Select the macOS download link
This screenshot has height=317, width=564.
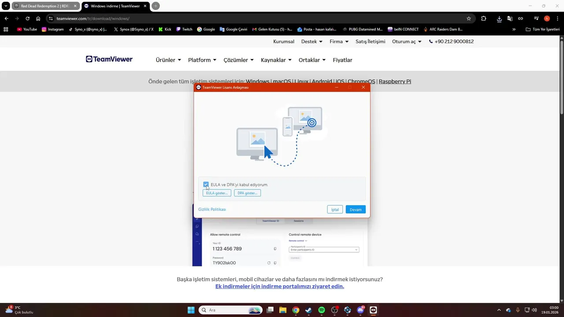click(282, 81)
